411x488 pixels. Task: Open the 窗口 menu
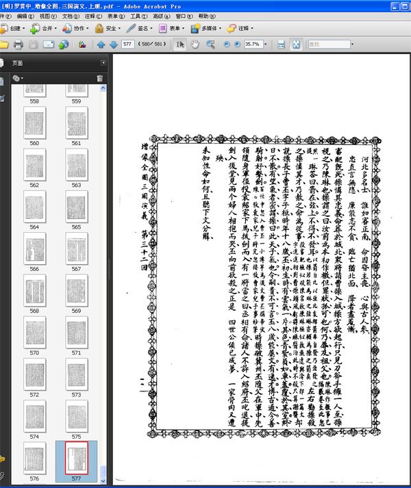click(184, 16)
